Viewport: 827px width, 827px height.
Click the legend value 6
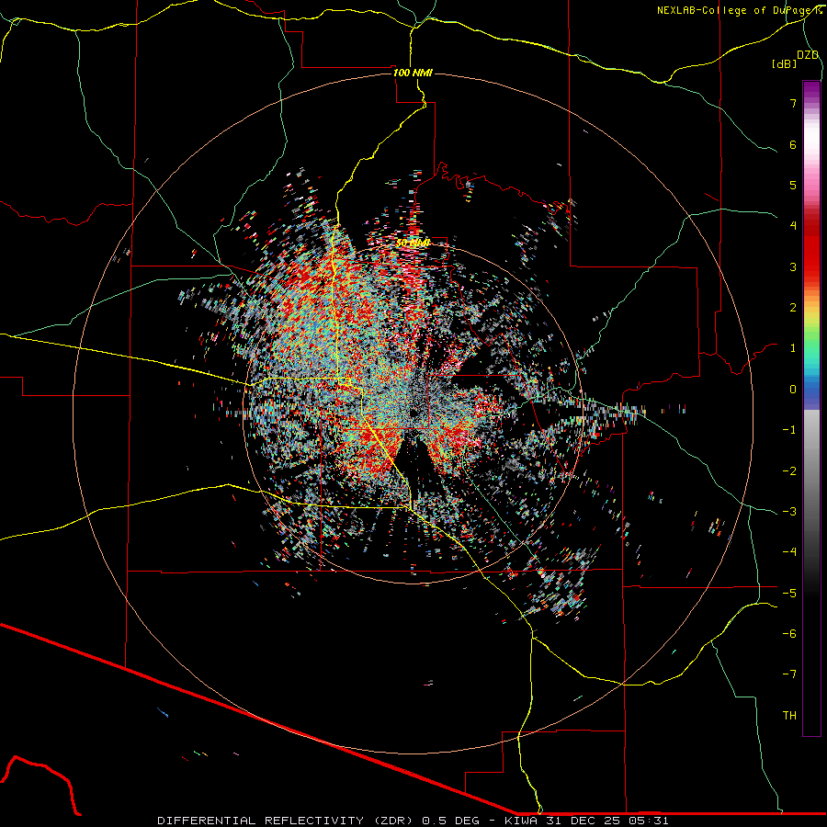(793, 144)
